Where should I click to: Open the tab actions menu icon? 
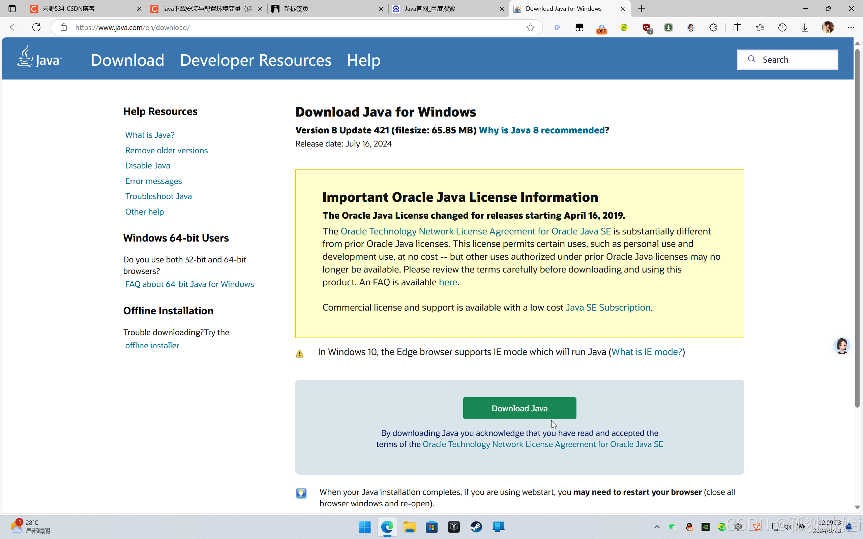(x=12, y=8)
